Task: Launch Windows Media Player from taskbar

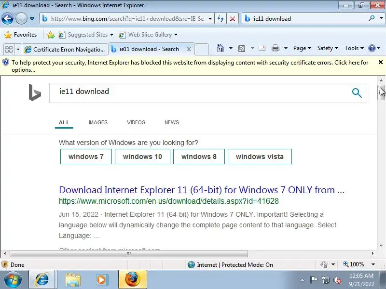Action: 101,280
